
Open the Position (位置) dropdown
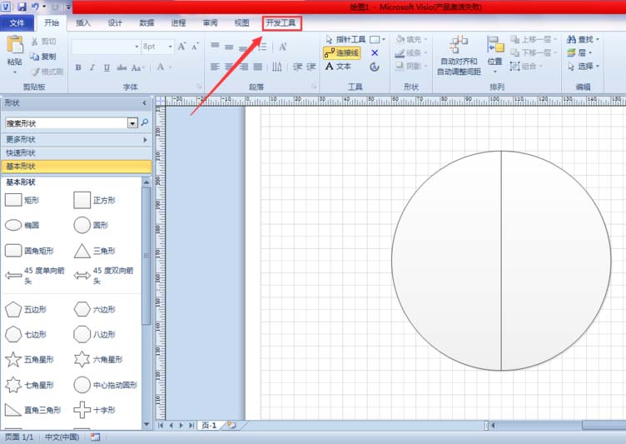pos(495,55)
